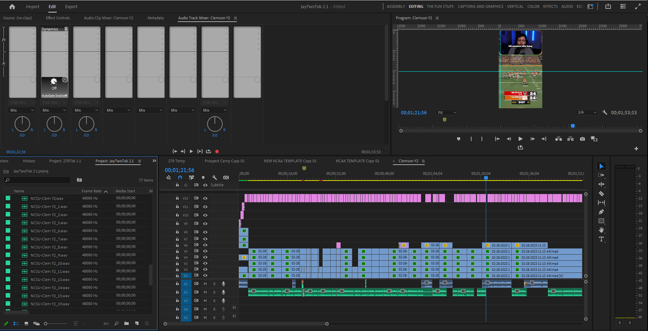Open Program monitor button editor plus icon

[x=636, y=148]
